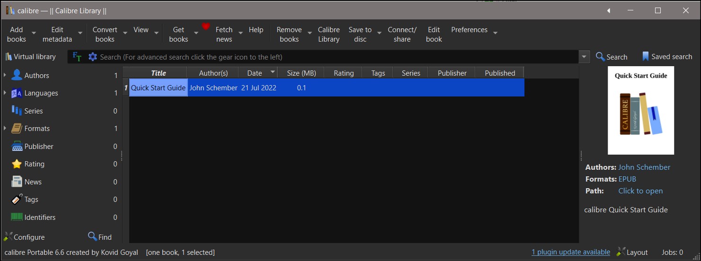Click Remove books in the toolbar
Screen dimensions: 701x261
(289, 34)
